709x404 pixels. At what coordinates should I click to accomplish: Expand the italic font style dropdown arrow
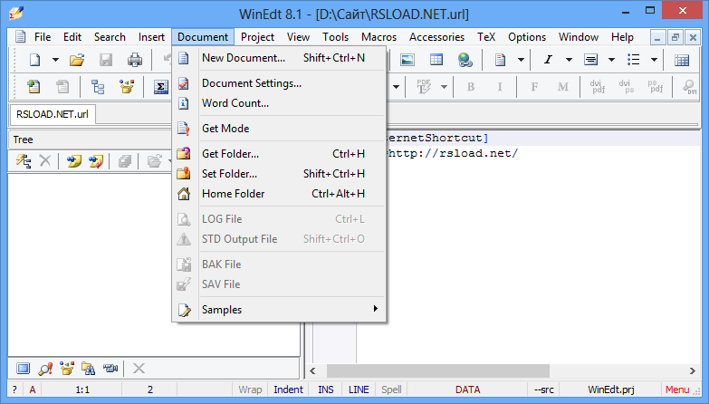click(569, 59)
